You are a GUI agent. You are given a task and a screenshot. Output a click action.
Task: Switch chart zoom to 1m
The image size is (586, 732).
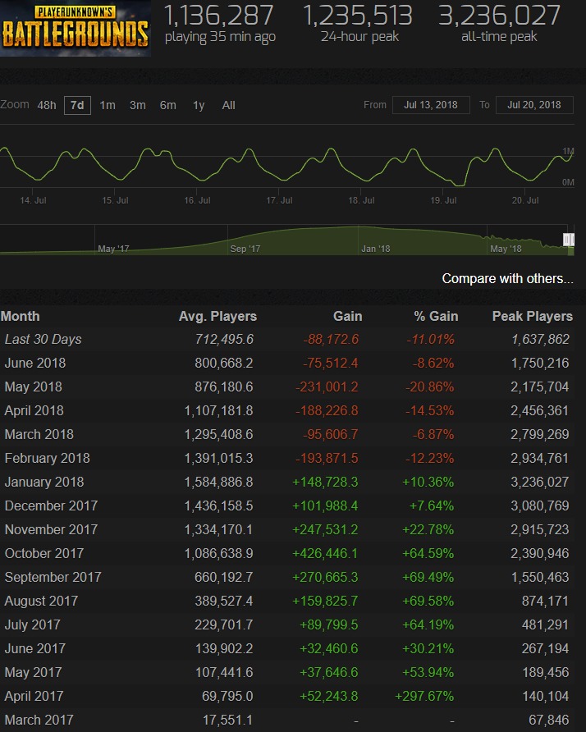coord(108,105)
